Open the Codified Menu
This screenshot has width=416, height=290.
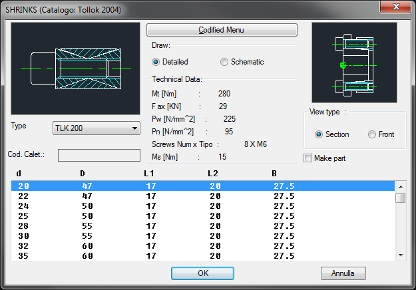pyautogui.click(x=222, y=30)
